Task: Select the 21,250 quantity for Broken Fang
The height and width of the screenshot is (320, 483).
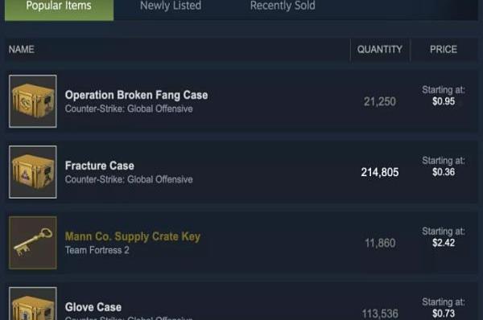Action: coord(380,101)
